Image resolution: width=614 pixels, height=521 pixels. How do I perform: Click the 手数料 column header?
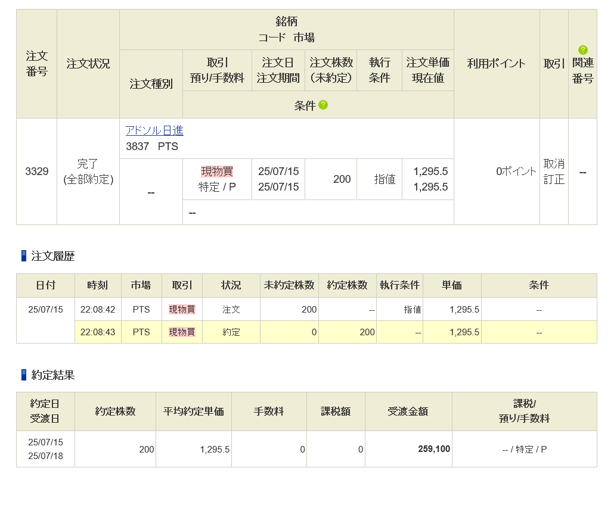269,411
